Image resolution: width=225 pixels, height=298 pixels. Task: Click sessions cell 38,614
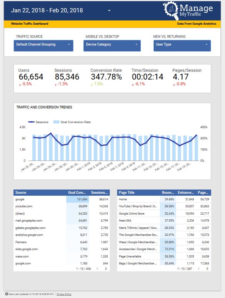click(x=104, y=199)
